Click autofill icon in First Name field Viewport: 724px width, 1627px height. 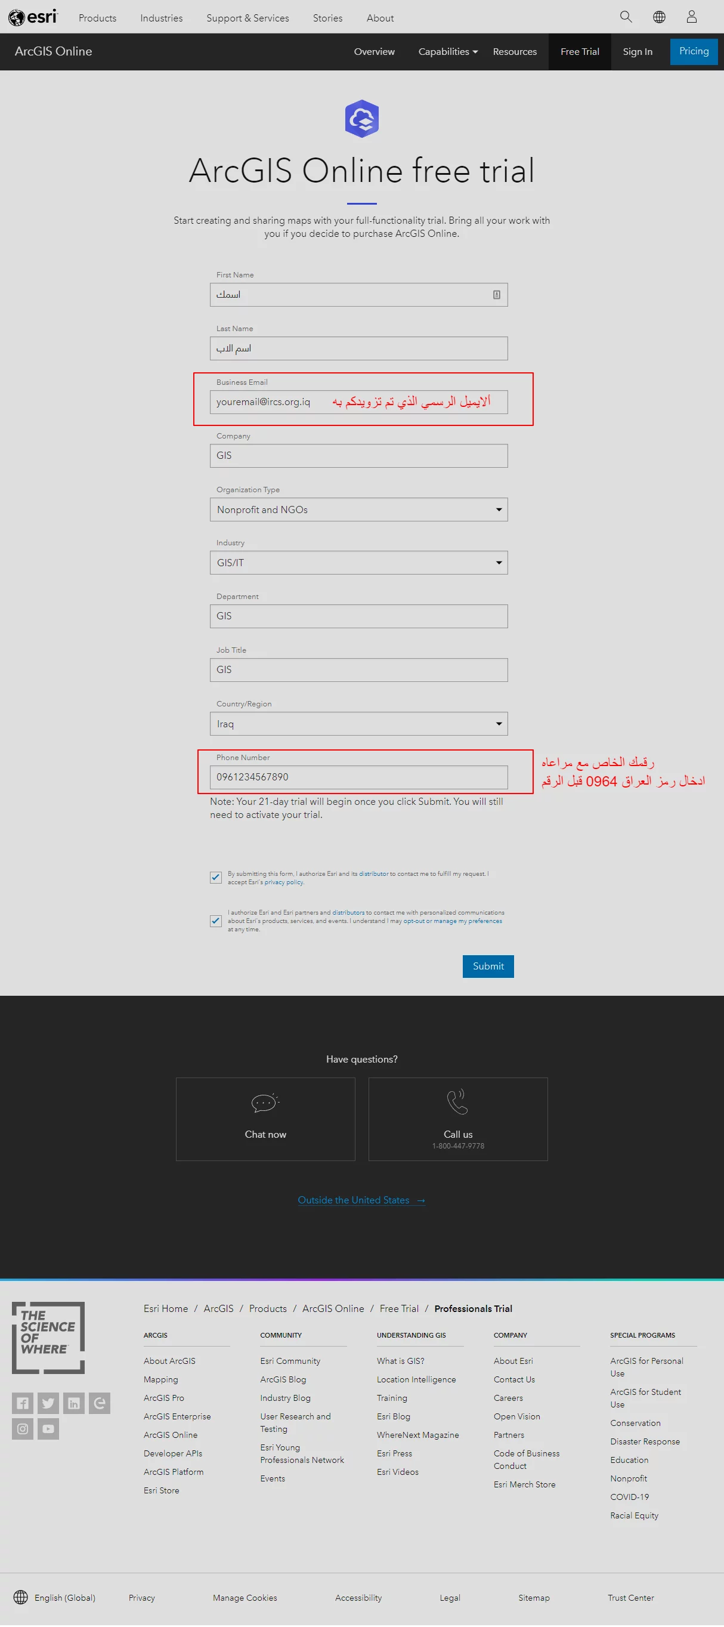click(497, 295)
